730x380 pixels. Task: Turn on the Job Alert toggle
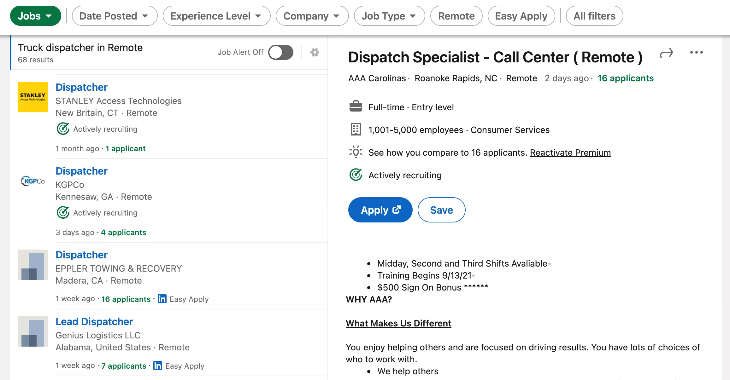[280, 52]
